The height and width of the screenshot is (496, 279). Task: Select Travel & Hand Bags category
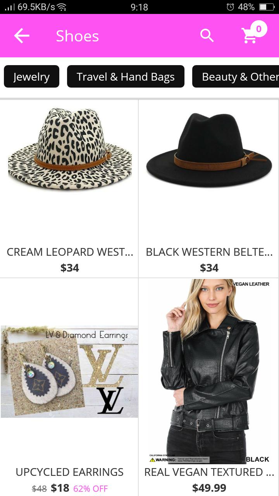126,76
